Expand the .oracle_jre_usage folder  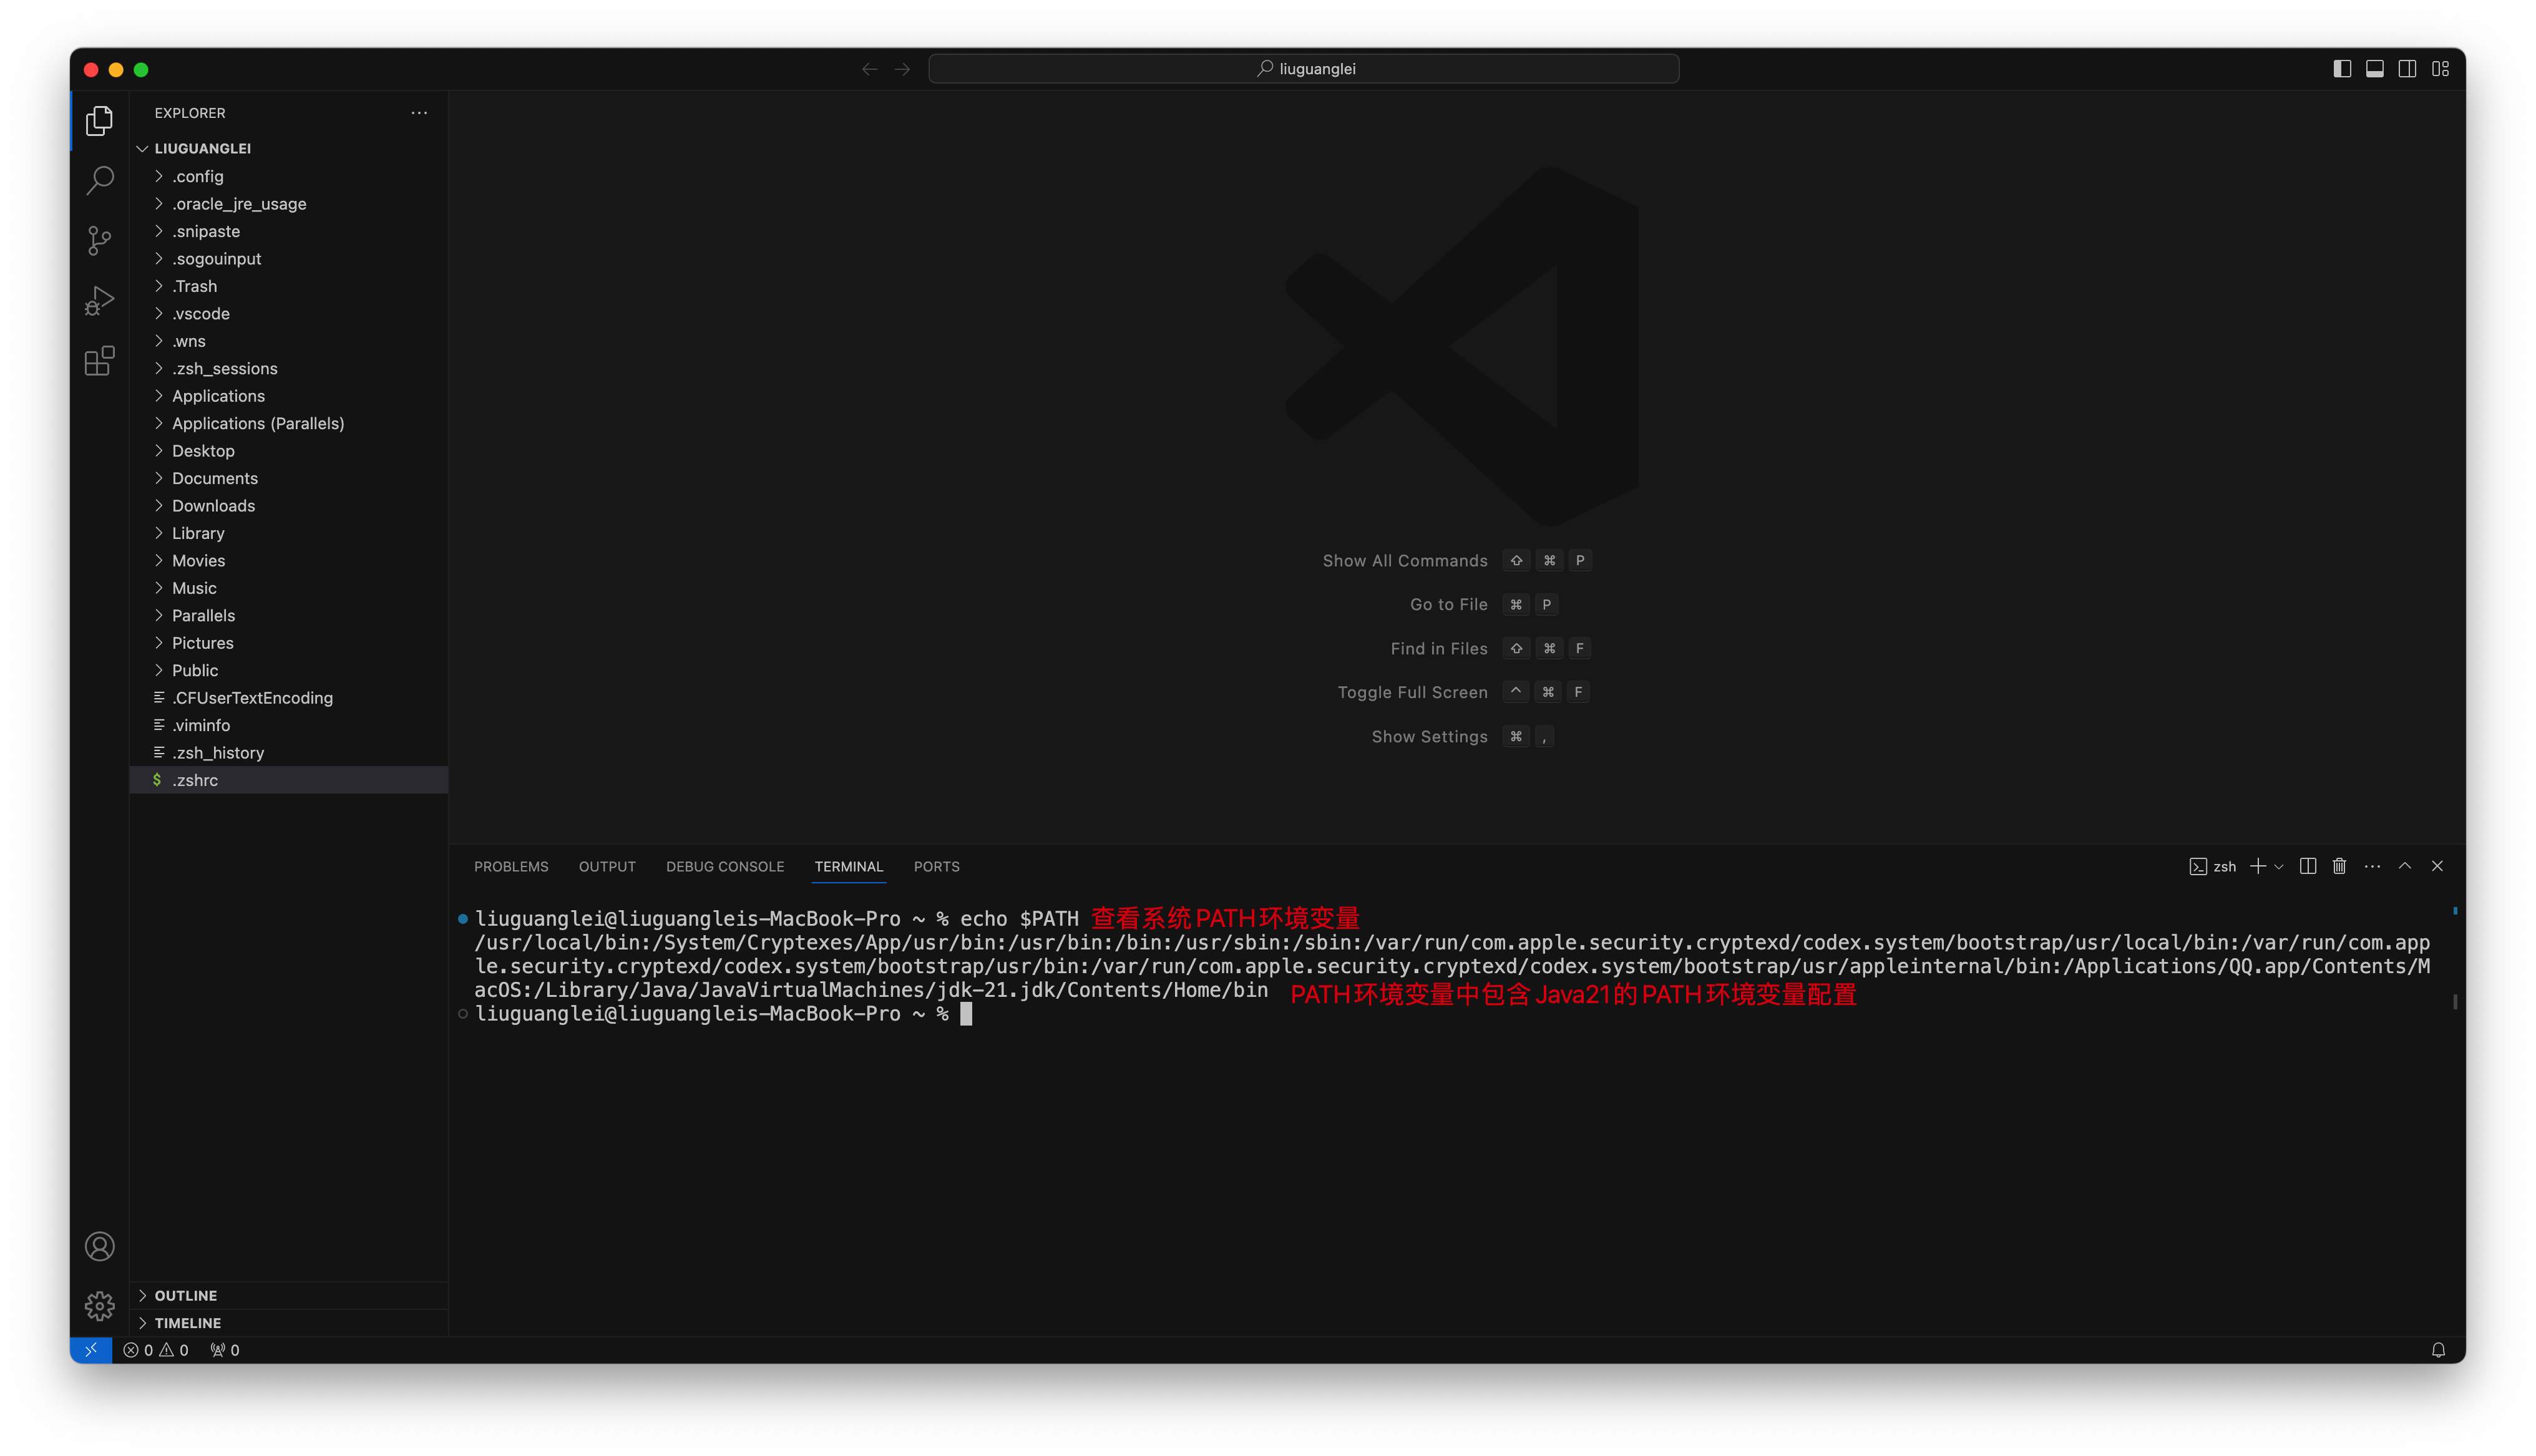(x=289, y=204)
